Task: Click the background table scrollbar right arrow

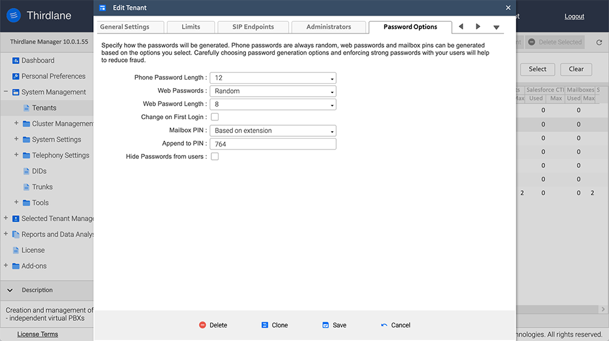Action: [603, 309]
